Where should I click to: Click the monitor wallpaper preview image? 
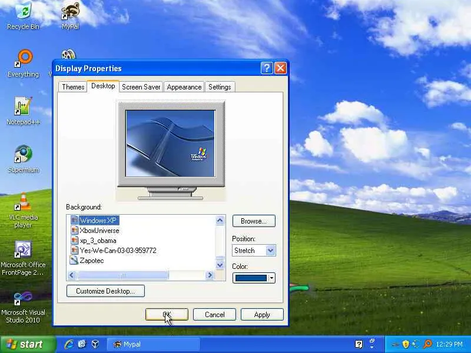171,144
